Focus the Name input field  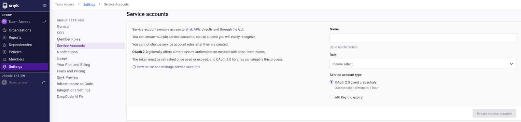(423, 38)
